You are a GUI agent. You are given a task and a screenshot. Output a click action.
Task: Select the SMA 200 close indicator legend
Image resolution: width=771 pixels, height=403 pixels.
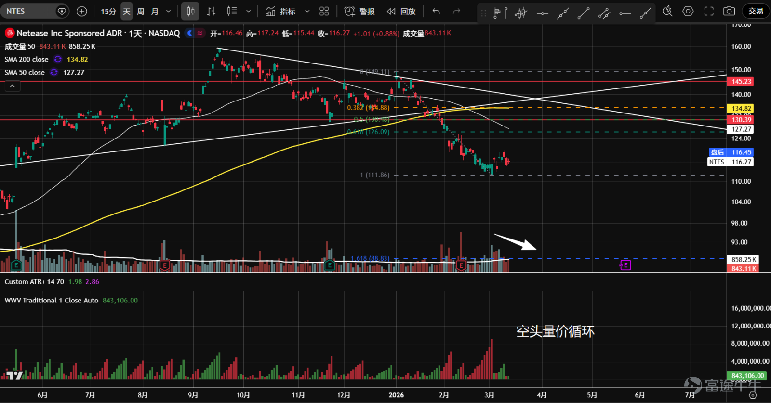coord(27,59)
